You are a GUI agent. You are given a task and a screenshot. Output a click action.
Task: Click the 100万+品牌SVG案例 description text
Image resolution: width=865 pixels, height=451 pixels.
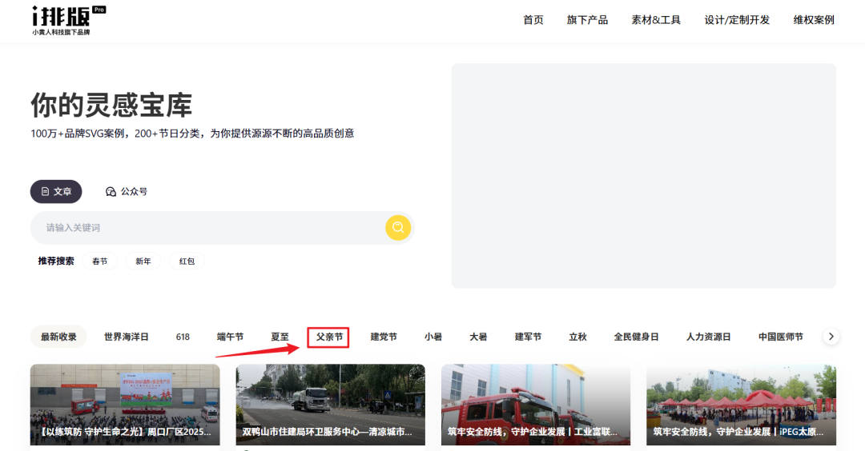tap(192, 134)
